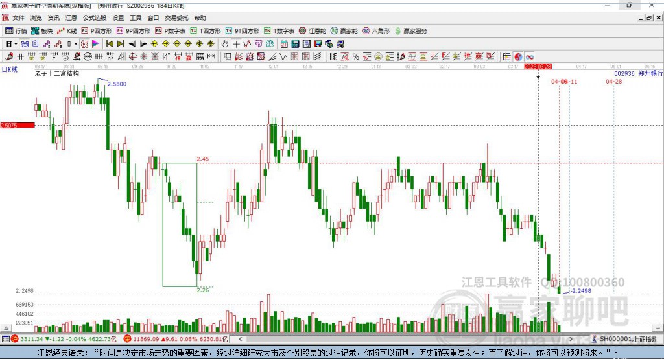The width and height of the screenshot is (664, 359).
Task: Toggle the infinity loop button
Action: pos(529,57)
